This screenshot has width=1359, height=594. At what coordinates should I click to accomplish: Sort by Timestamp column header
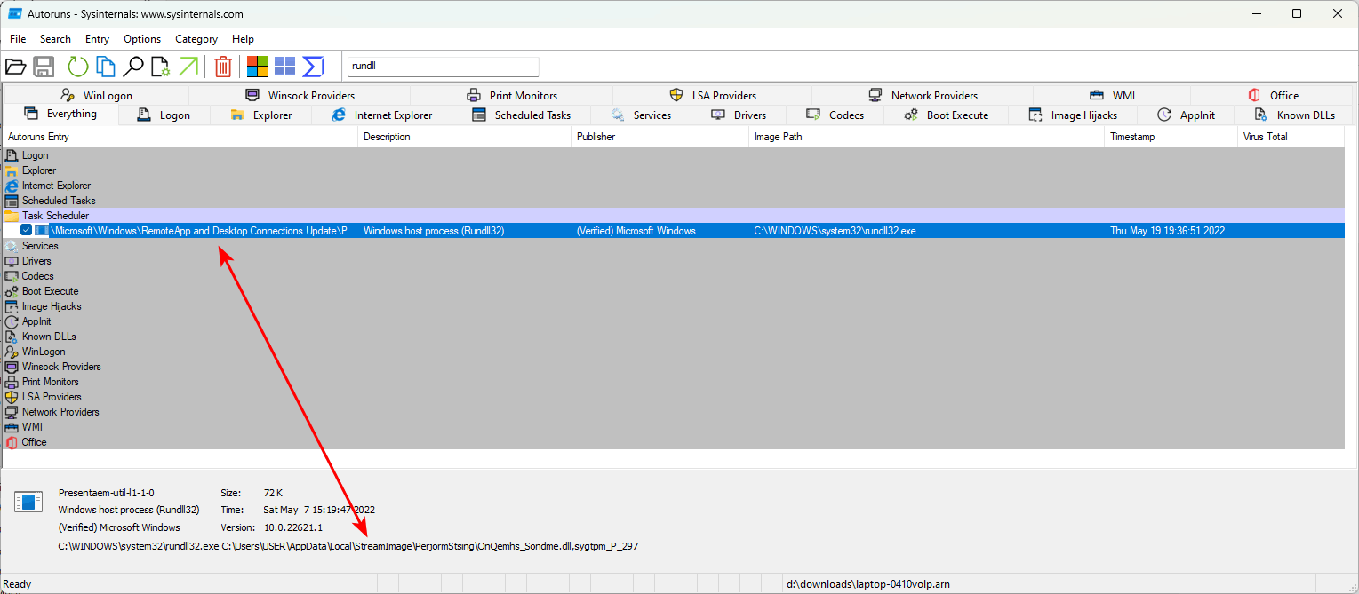[1171, 137]
